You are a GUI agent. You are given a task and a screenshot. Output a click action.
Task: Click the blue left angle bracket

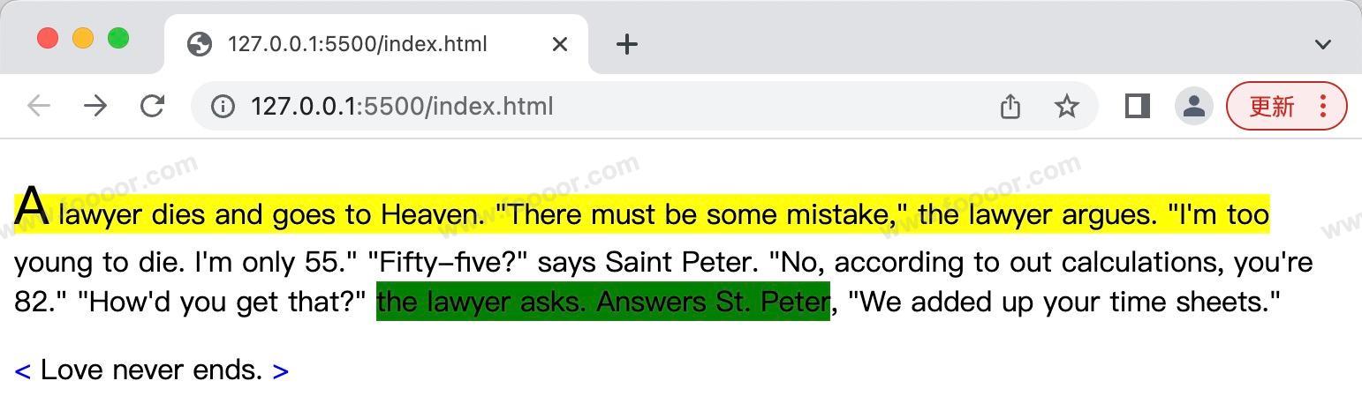pos(23,371)
